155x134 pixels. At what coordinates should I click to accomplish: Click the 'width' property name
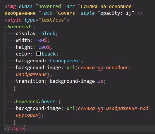(23, 40)
